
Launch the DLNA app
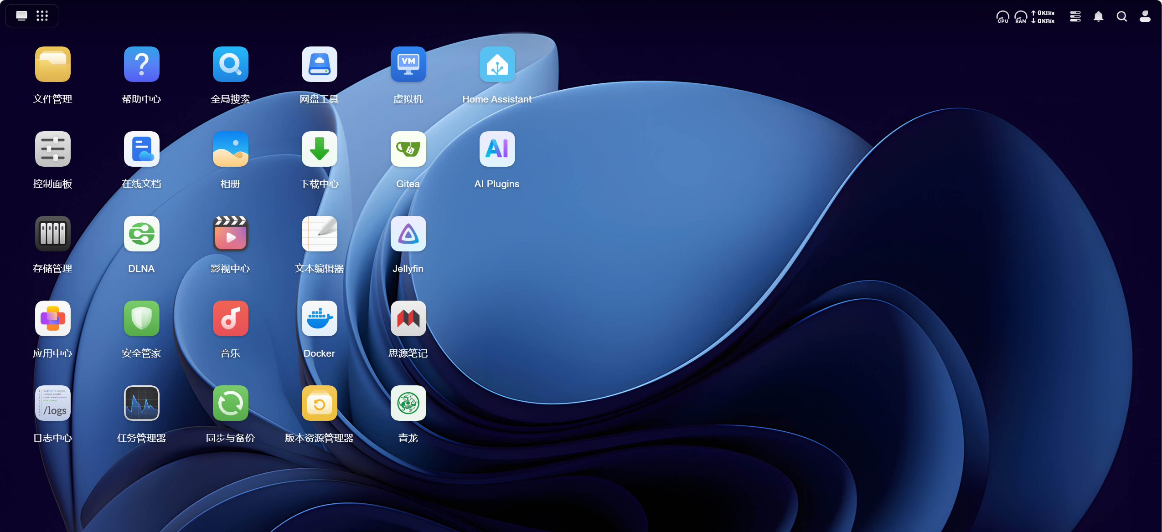point(141,234)
